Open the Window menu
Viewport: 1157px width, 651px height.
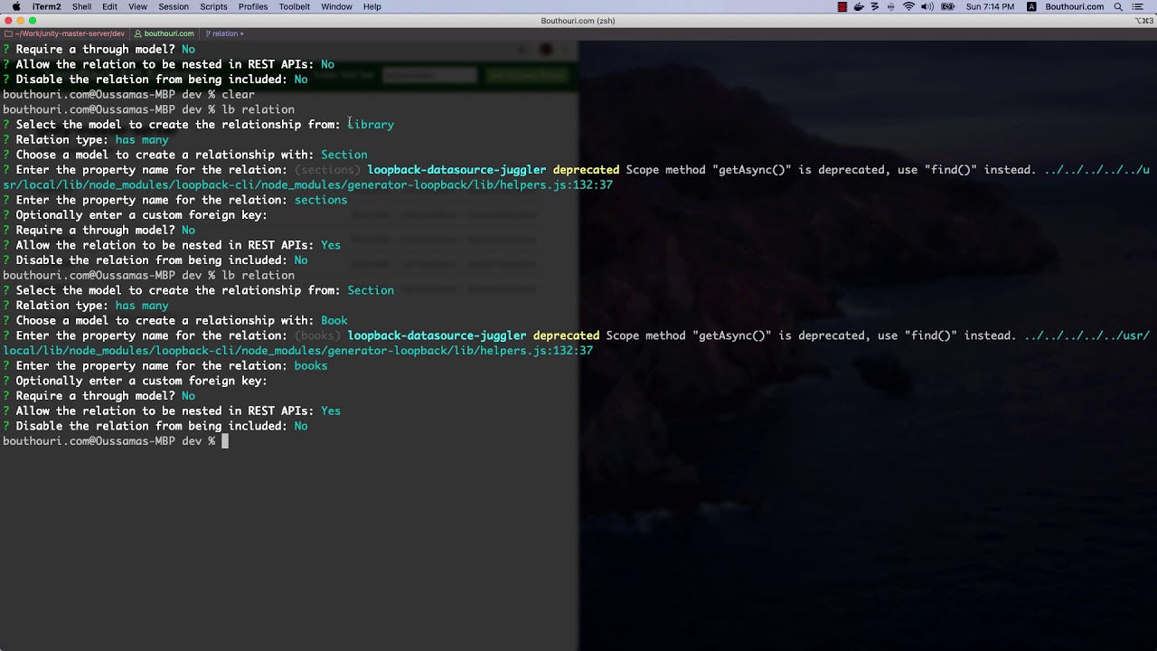[336, 6]
